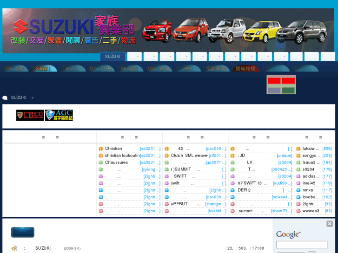Open the uRFRUT thread title
The width and height of the screenshot is (338, 253).
click(x=179, y=204)
